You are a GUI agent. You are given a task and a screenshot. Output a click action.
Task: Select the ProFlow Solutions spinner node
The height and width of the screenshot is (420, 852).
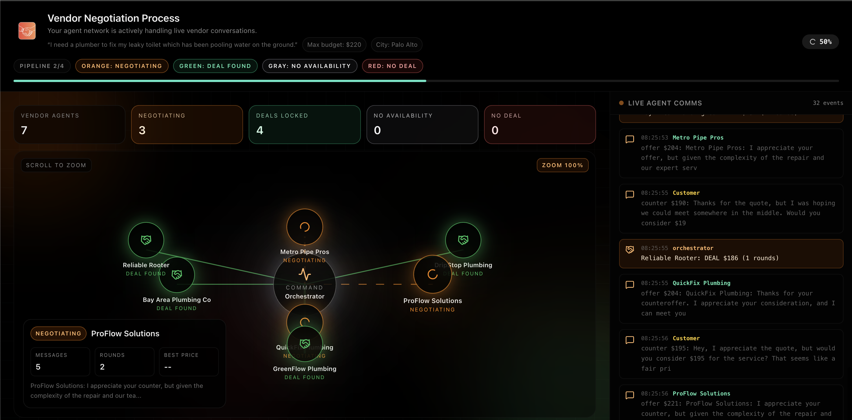432,274
